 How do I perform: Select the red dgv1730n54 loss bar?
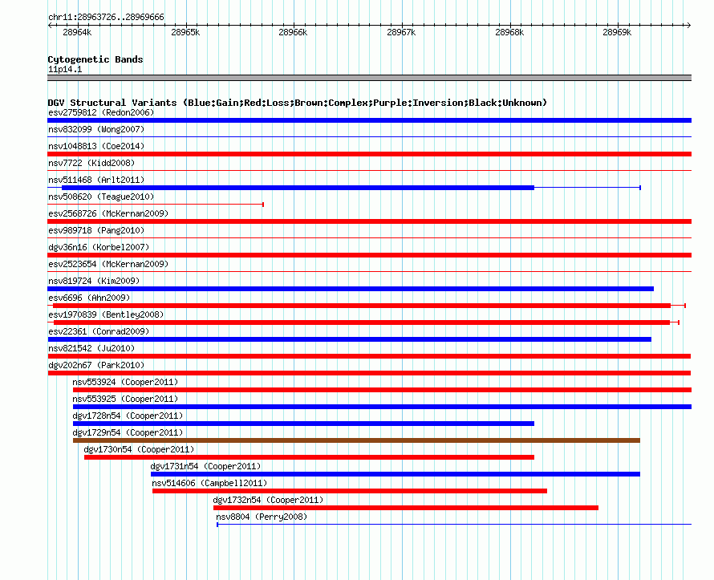[309, 457]
